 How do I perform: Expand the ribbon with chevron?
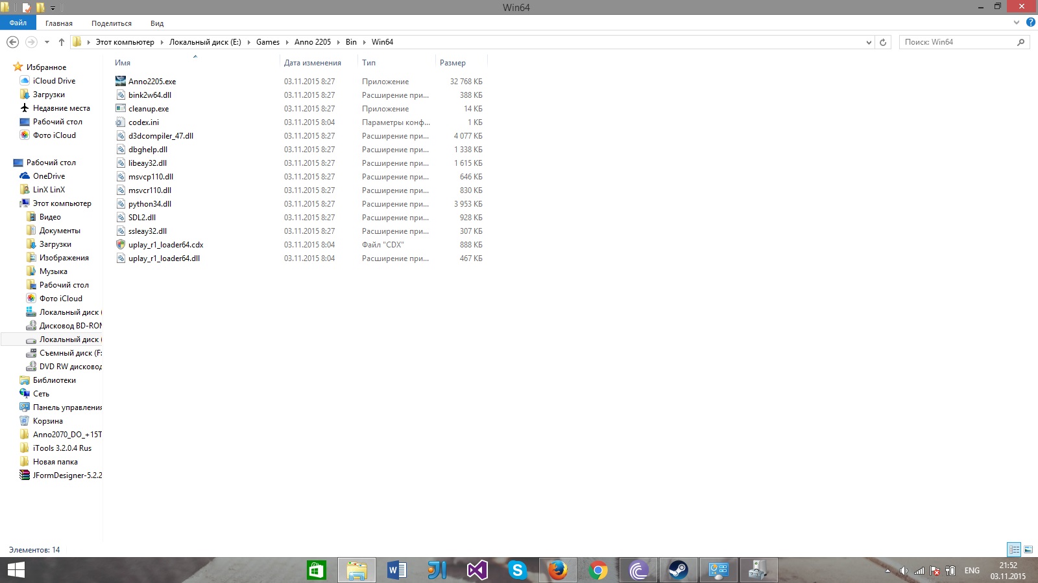coord(1017,22)
